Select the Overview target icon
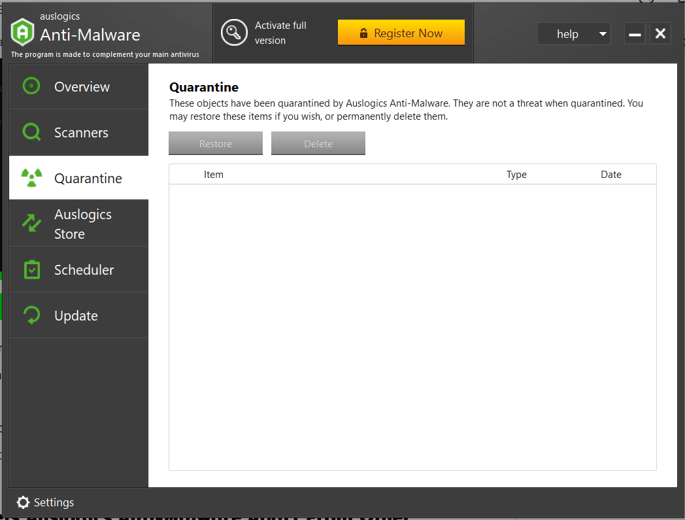The image size is (685, 520). pyautogui.click(x=31, y=86)
